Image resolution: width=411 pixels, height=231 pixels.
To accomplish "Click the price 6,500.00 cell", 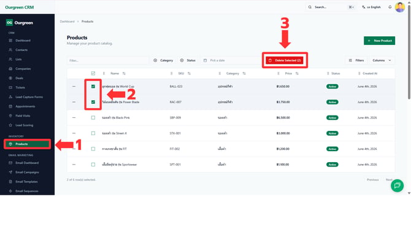I will pyautogui.click(x=283, y=117).
